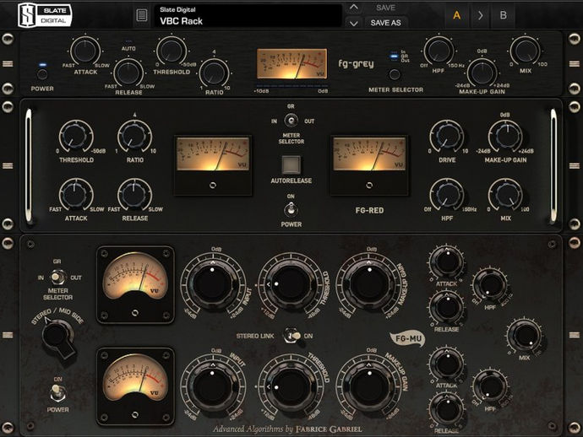Turn the FG-MU Stereo / Mid Side selector
583x437 pixels.
(x=58, y=338)
